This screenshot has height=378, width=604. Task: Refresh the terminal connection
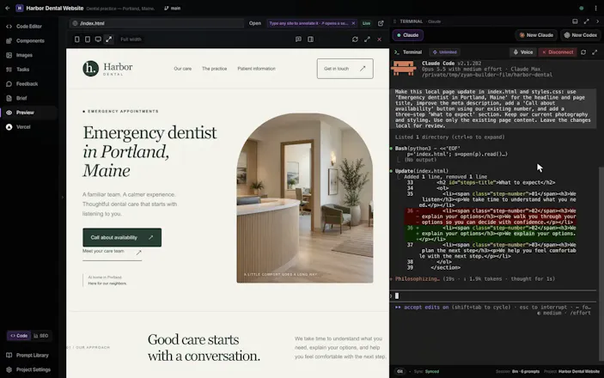[x=583, y=52]
